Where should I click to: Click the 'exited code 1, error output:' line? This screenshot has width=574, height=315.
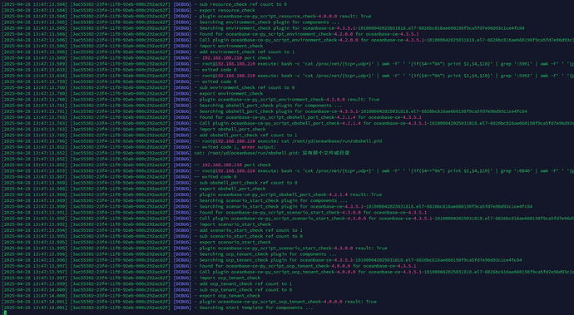point(235,147)
